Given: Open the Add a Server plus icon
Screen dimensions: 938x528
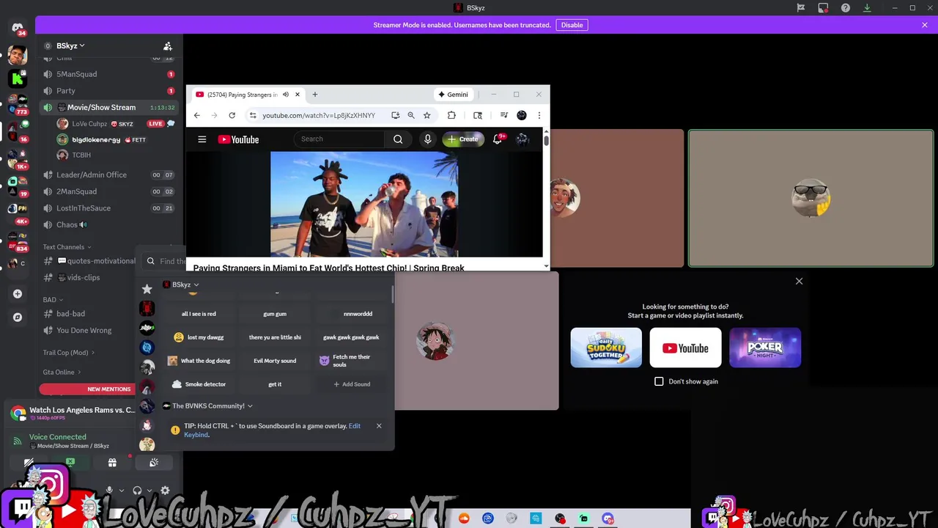Looking at the screenshot, I should pos(18,294).
